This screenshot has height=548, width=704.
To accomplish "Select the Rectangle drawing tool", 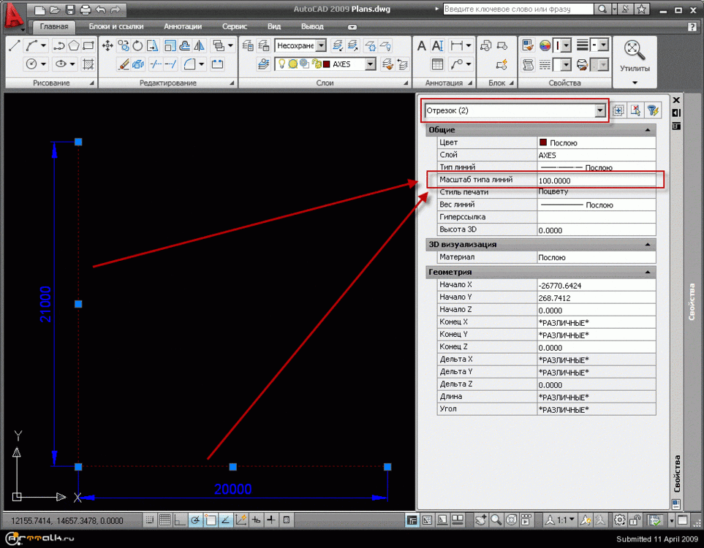I will (x=89, y=46).
